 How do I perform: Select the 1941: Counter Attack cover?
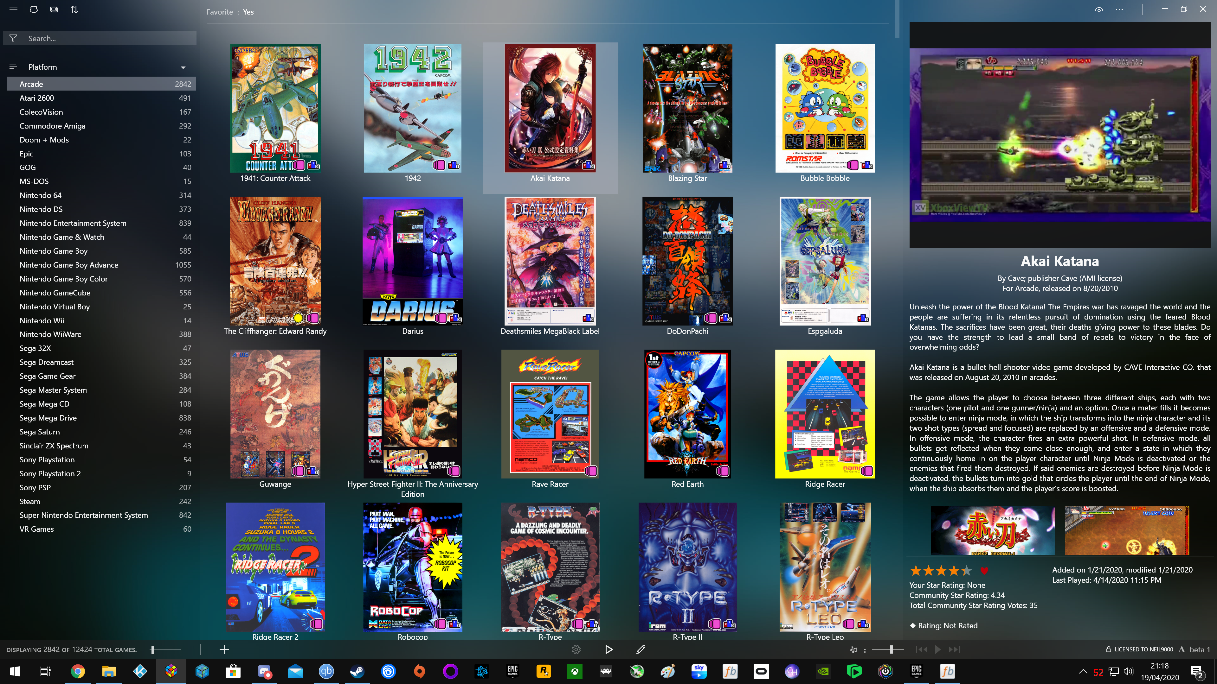(275, 108)
